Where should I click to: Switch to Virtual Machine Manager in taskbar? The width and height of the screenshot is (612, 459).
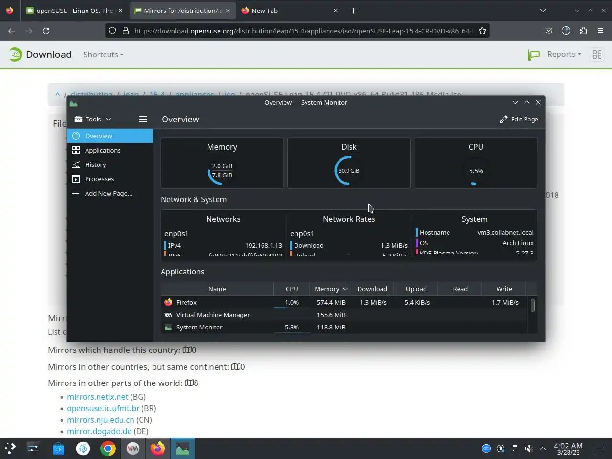pos(133,448)
